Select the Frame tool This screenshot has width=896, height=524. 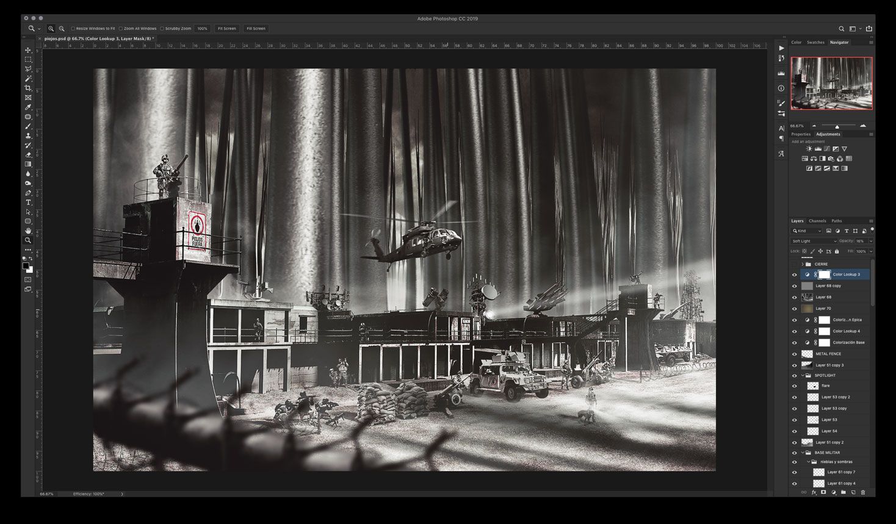click(28, 98)
